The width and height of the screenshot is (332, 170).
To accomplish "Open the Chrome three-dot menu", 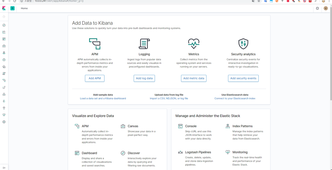I will click(x=329, y=1).
